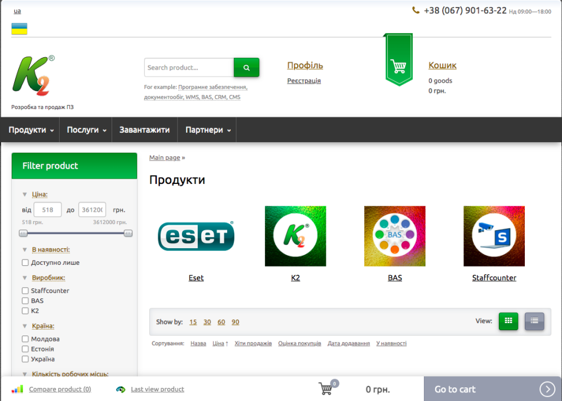
Task: Collapse the Країна filter section
Action: click(25, 326)
